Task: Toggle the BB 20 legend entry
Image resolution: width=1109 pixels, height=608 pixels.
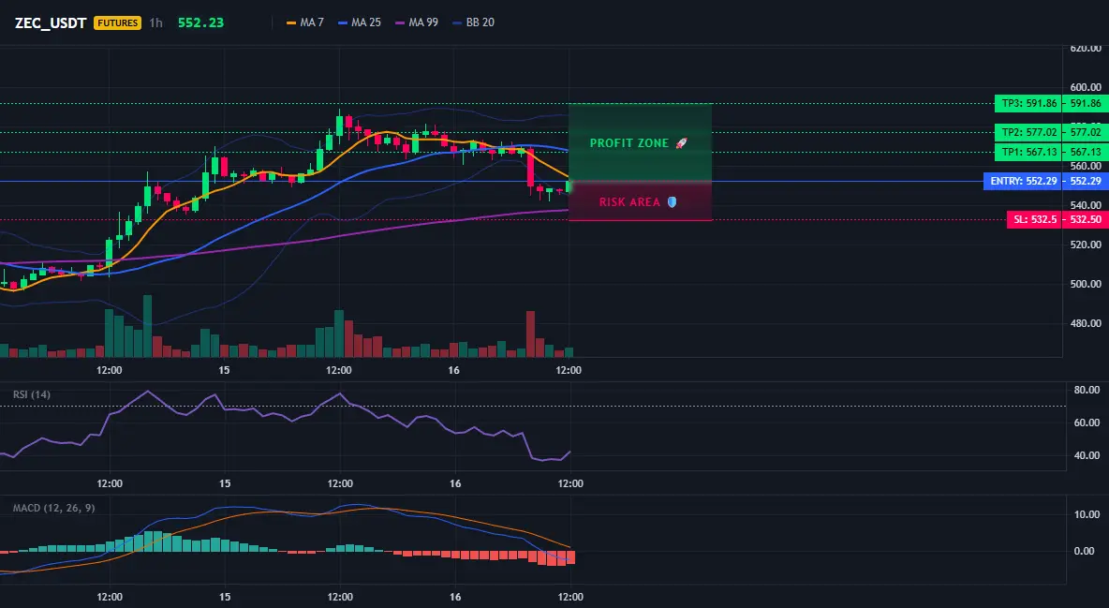Action: (x=473, y=22)
